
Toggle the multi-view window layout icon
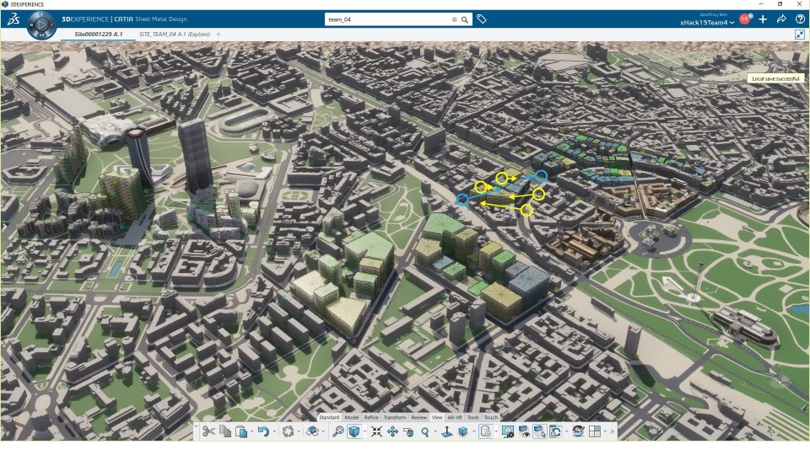tap(595, 431)
